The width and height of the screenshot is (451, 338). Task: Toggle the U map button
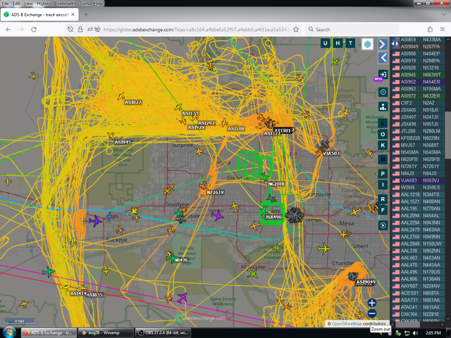click(325, 44)
